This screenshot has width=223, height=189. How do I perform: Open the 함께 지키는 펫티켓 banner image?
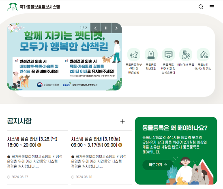[64, 57]
